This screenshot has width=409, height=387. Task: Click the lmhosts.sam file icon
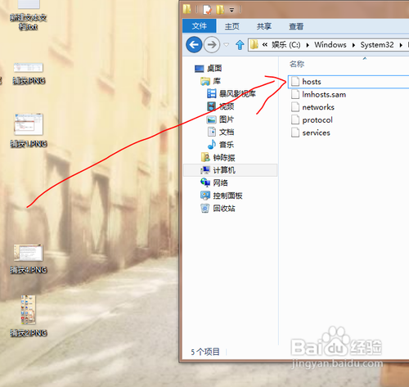295,94
